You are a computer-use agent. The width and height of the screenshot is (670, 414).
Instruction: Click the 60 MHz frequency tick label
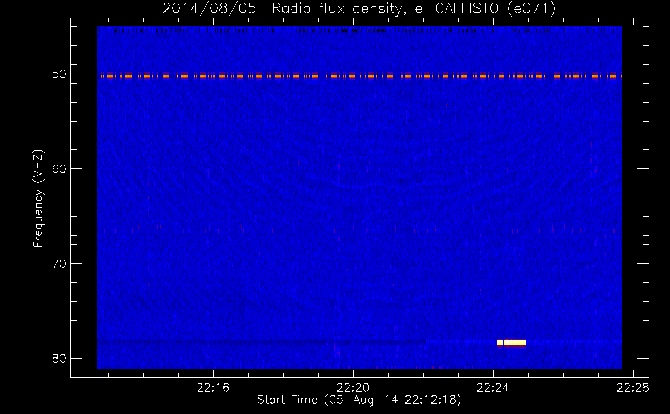pyautogui.click(x=59, y=169)
